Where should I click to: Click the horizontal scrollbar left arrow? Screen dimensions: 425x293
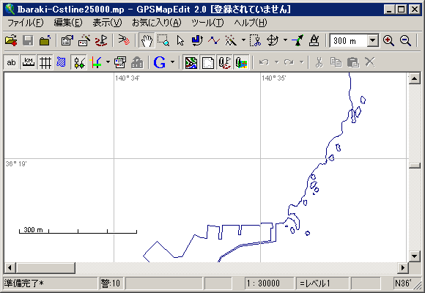tap(10, 268)
